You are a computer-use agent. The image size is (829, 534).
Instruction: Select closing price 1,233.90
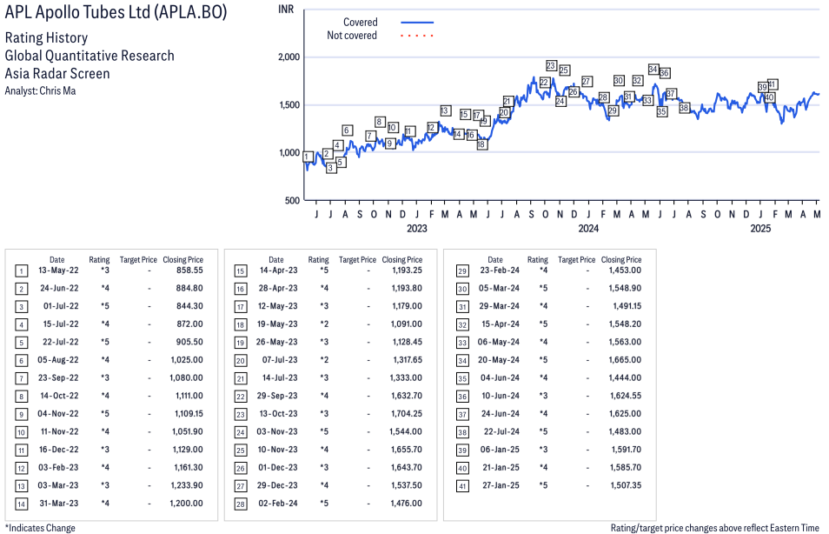187,486
